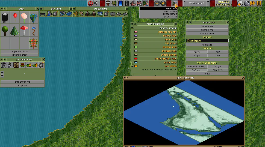Image resolution: width=265 pixels, height=147 pixels.
Task: Select the dynamite tool in landscaping toolbar
Action: (41, 65)
